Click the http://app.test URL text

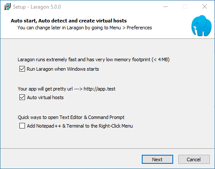(100, 89)
